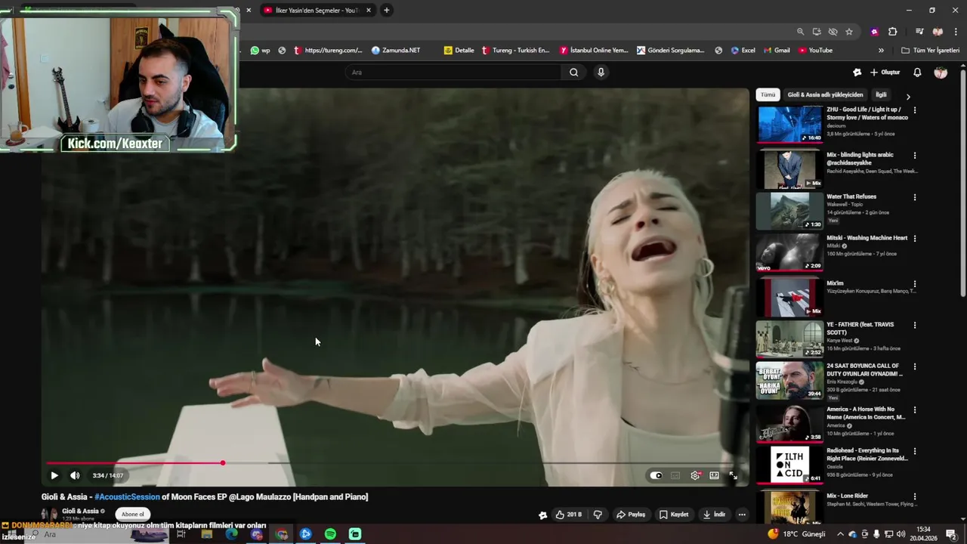The height and width of the screenshot is (544, 967).
Task: Open the YouTube notifications bell
Action: (917, 73)
